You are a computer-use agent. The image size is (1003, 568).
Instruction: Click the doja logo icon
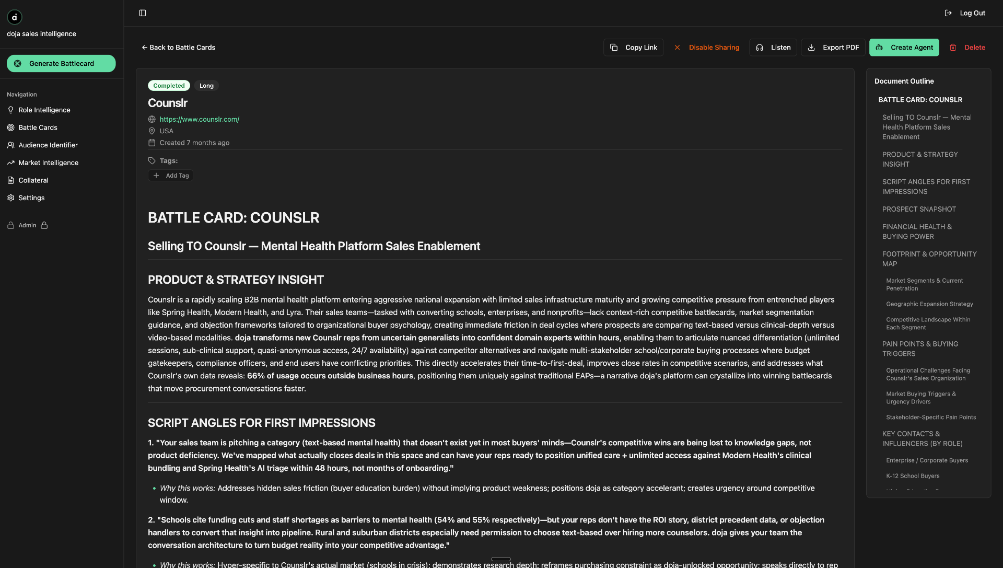coord(15,17)
